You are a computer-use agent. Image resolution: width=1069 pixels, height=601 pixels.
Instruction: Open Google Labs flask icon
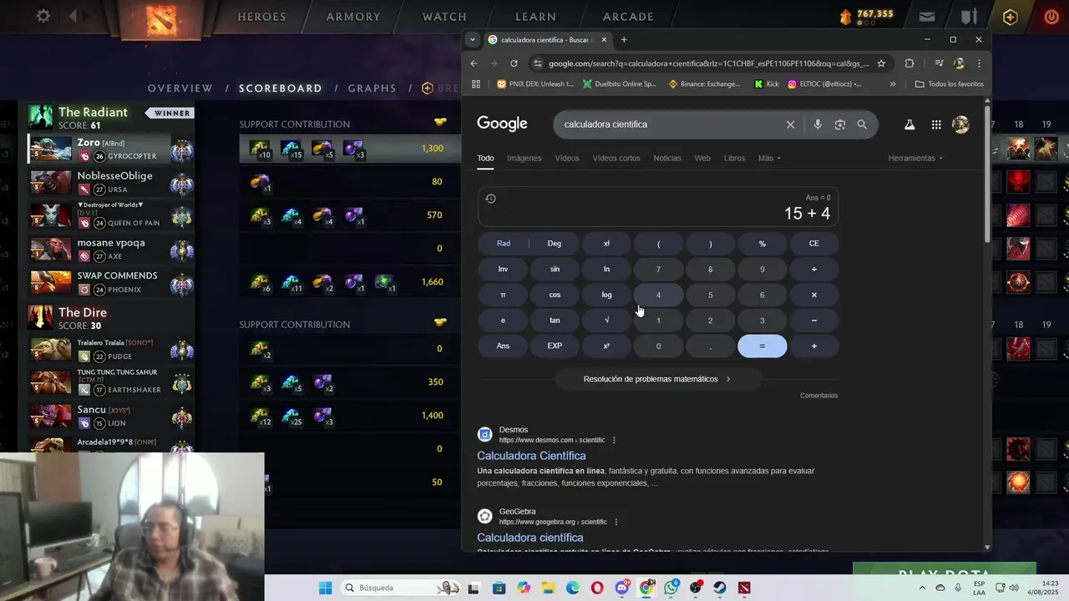909,124
